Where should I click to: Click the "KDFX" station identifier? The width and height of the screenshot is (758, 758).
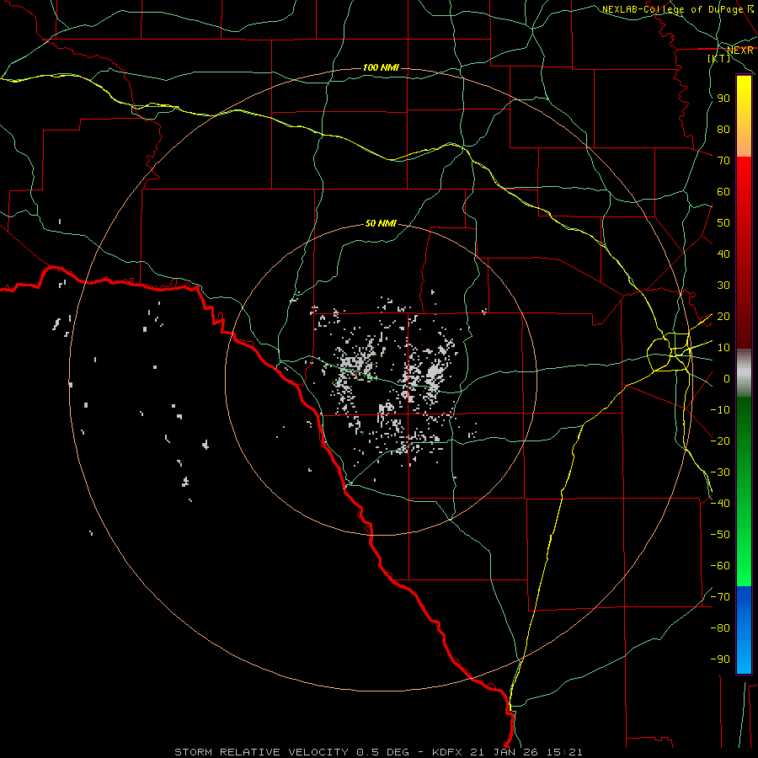point(447,752)
